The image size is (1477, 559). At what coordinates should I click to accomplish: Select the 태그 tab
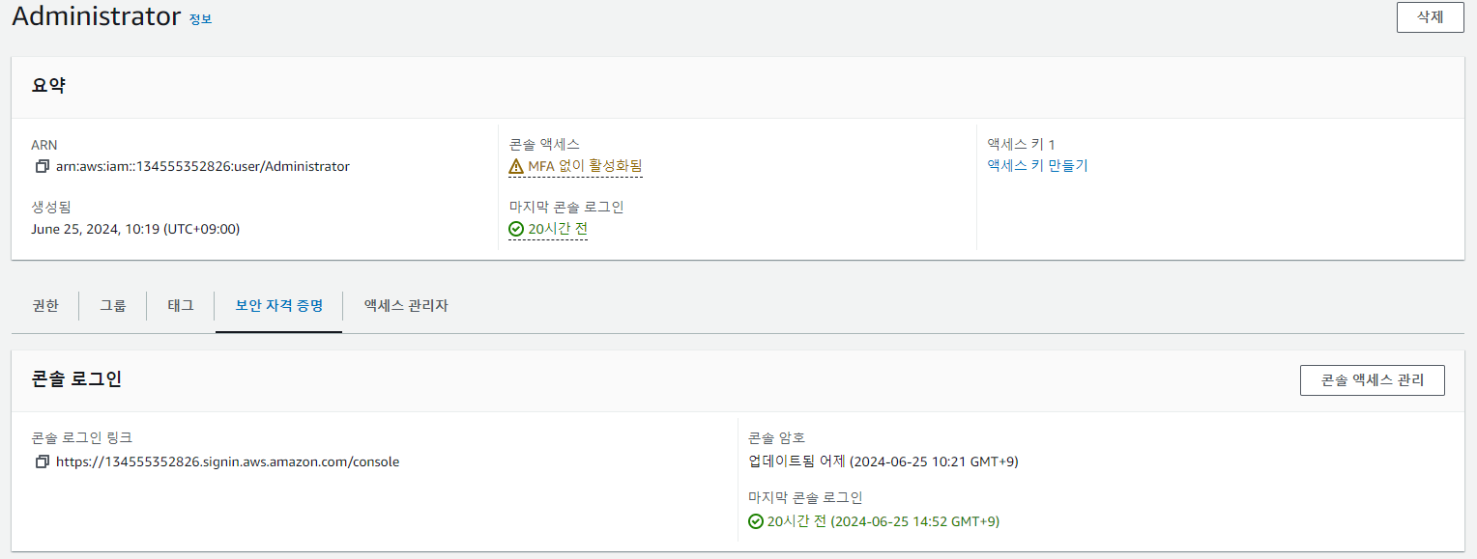point(181,305)
